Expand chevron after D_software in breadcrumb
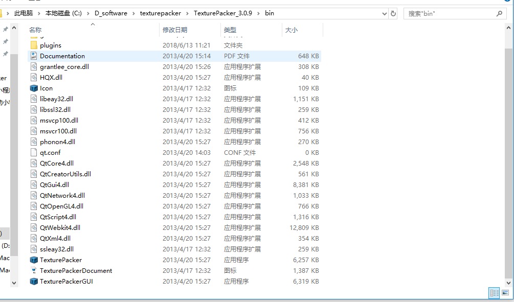 tap(134, 13)
